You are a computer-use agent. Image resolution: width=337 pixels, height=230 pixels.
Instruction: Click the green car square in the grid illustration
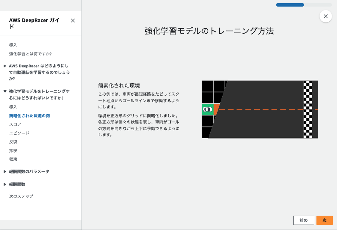[207, 110]
